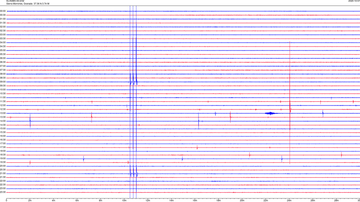Click the 22:00 time label
Screen dimensions: 360x202
pos(3,181)
